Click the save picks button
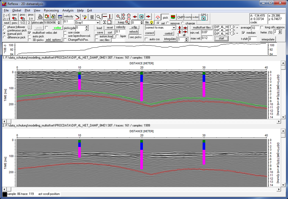The width and height of the screenshot is (288, 199). [x=100, y=32]
